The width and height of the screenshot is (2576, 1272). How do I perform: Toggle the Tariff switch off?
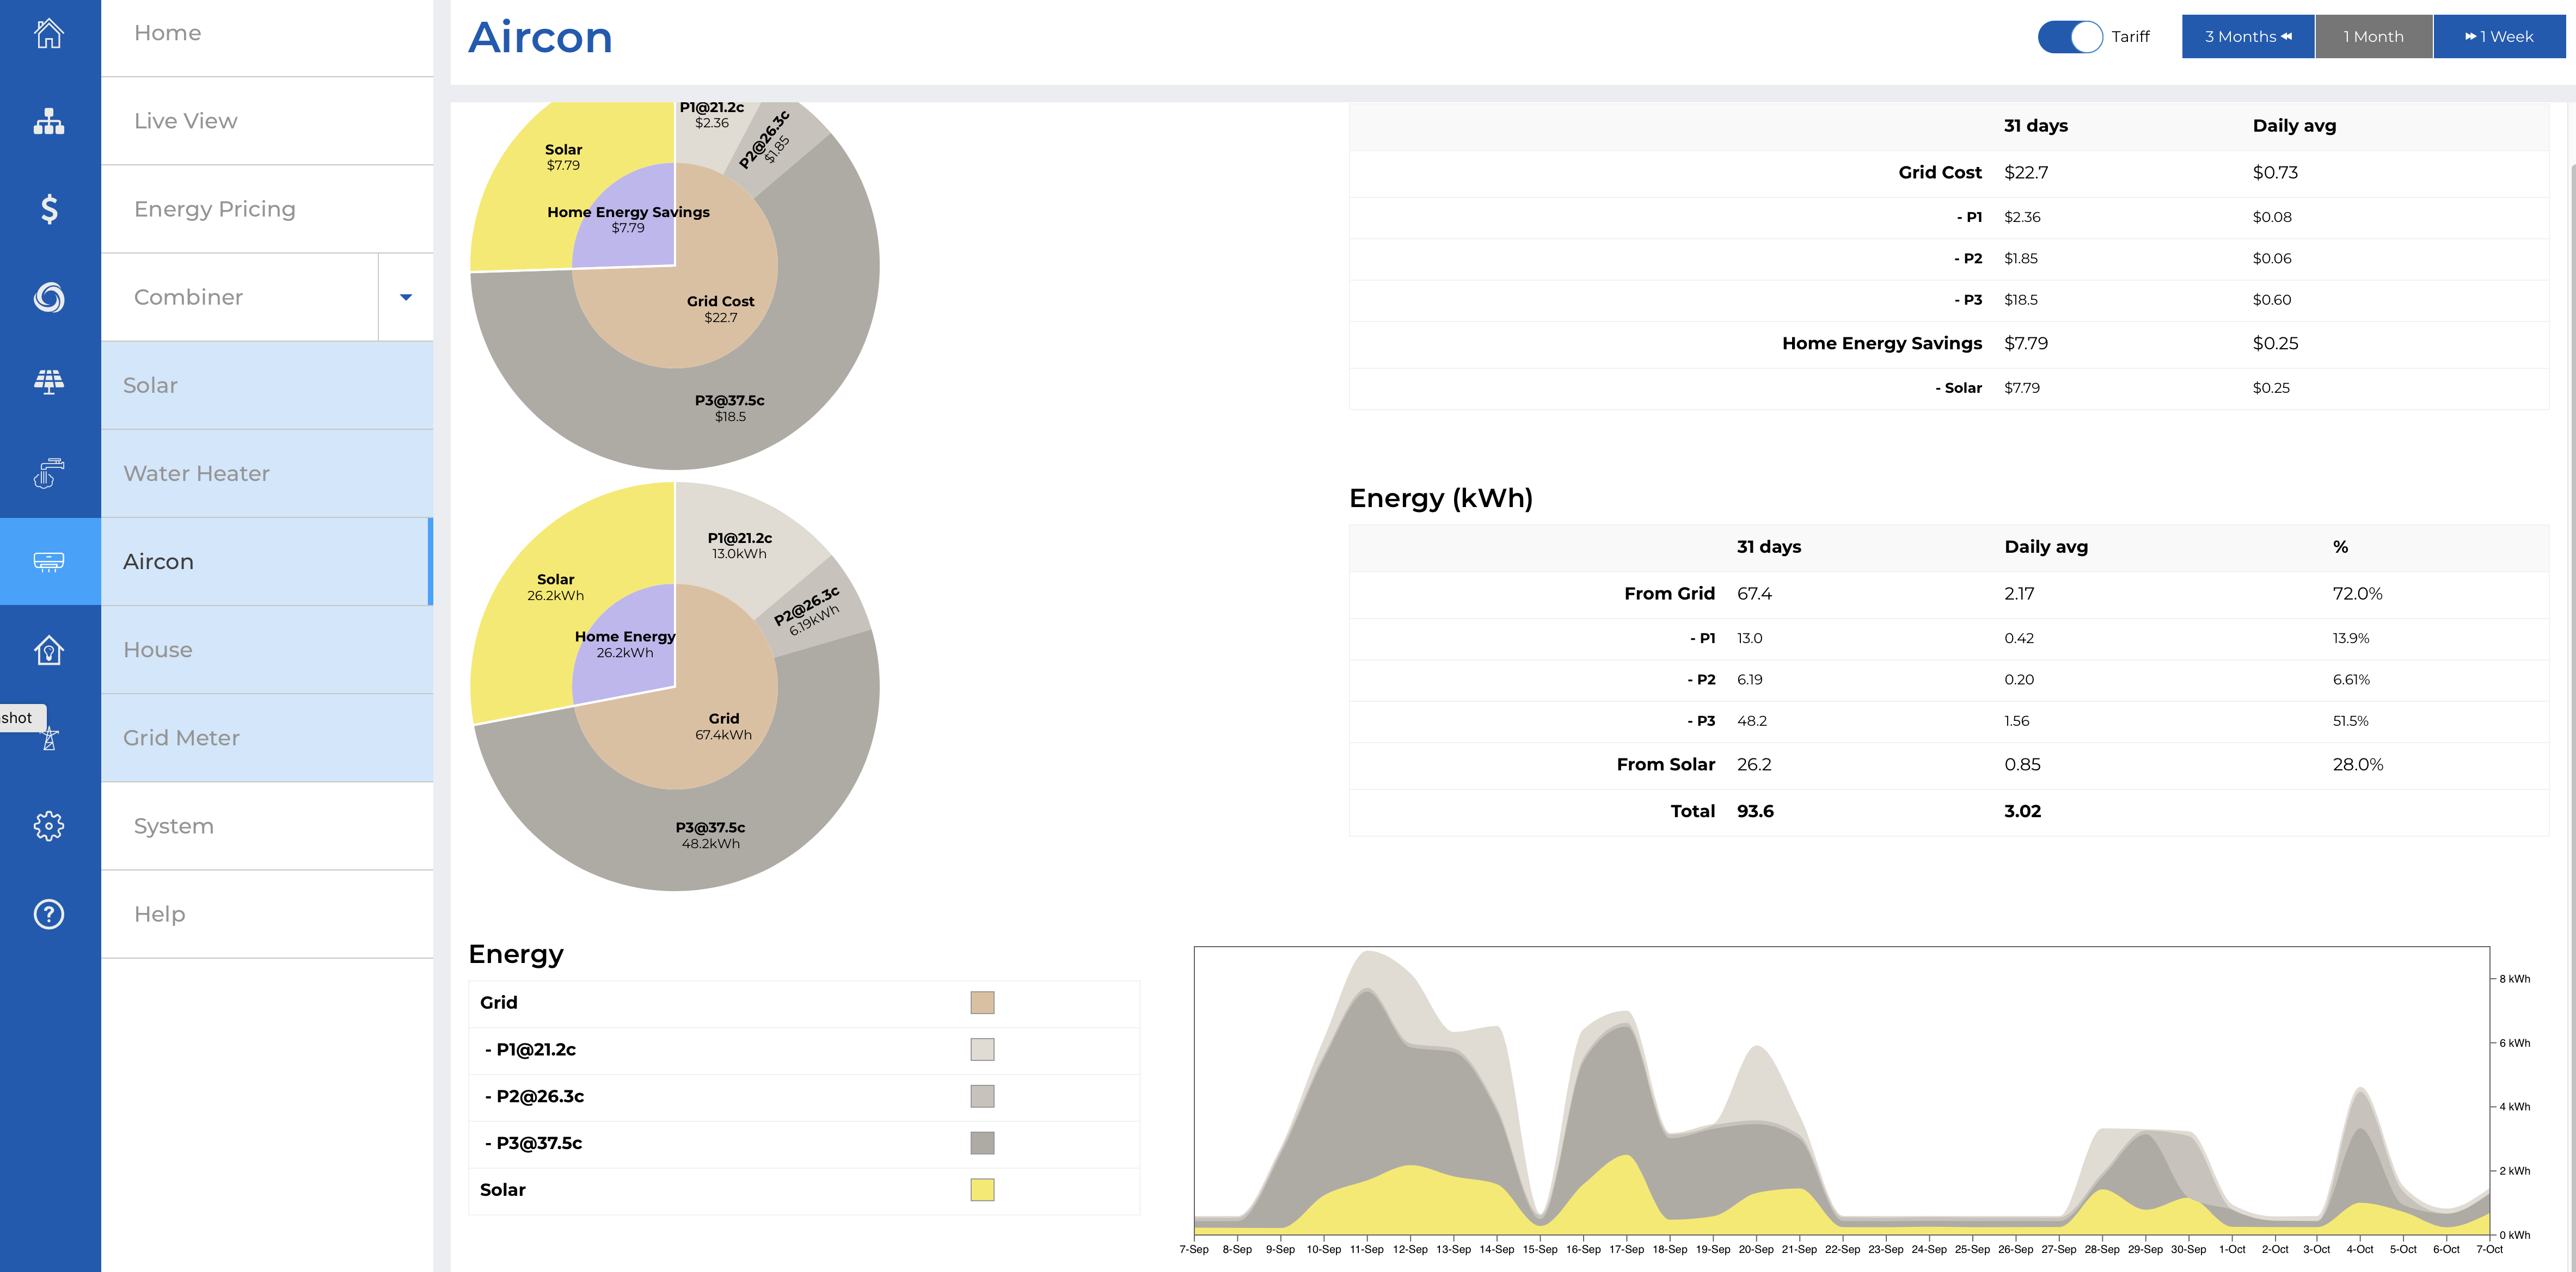coord(2070,37)
